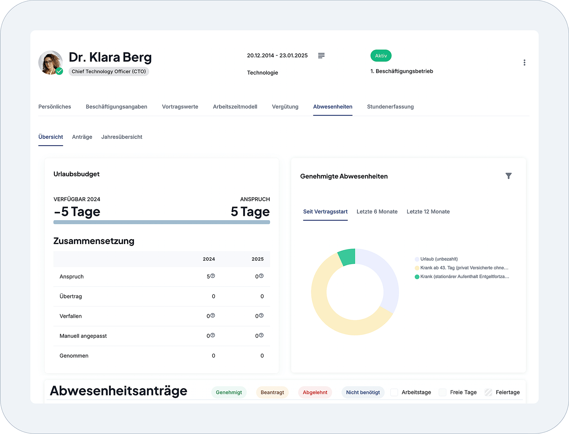
Task: Click Krank ab 43. Tag legend color dot
Action: [x=417, y=268]
